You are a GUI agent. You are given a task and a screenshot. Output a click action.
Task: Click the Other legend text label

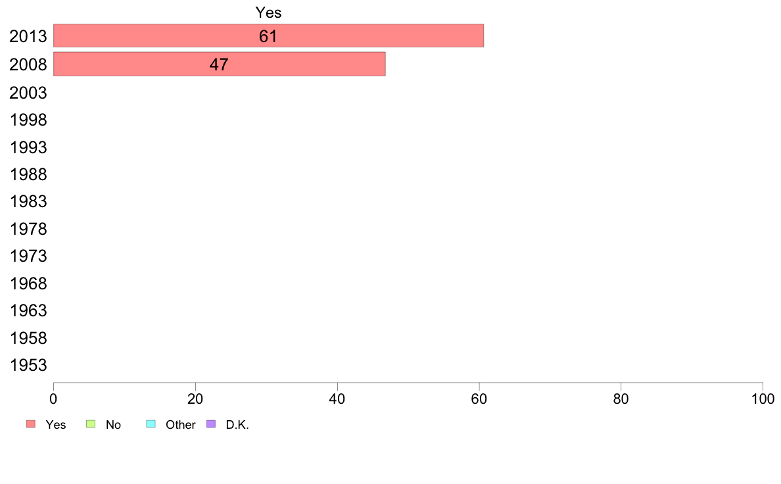[x=180, y=425]
